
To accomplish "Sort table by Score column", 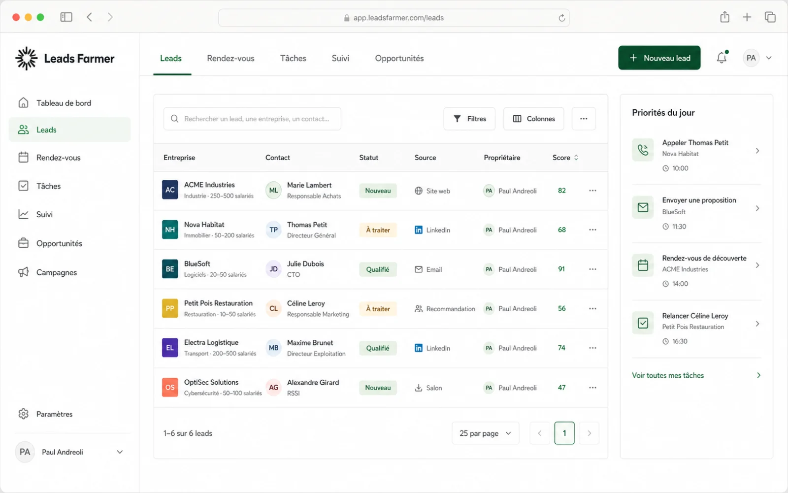I will tap(565, 158).
